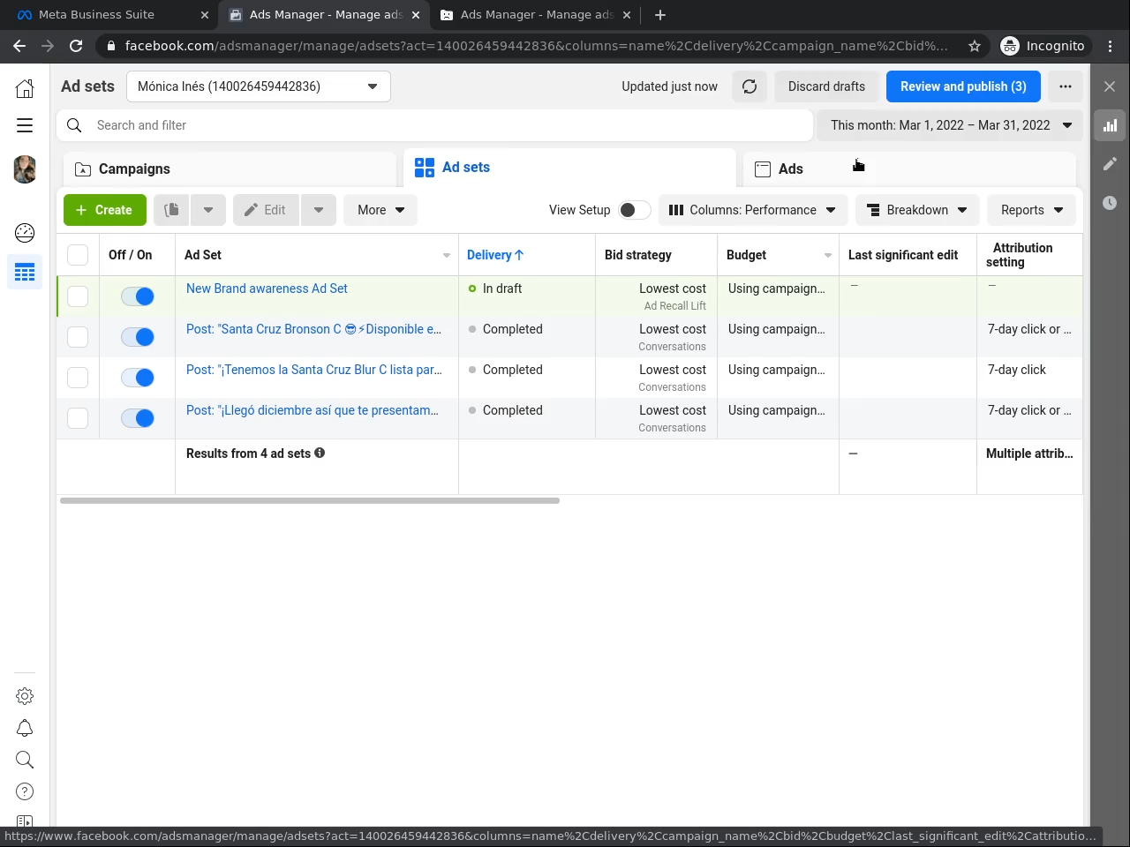Open the three-dot more options menu
Screen dimensions: 1130x847
(1066, 86)
